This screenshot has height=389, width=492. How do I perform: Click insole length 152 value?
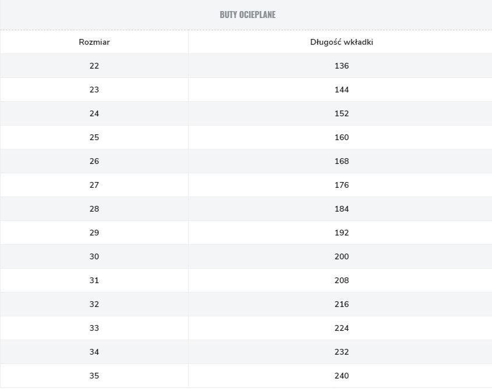coord(342,113)
